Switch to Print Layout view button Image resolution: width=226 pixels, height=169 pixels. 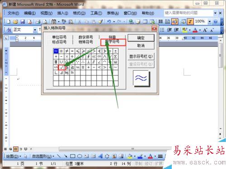tap(15, 149)
